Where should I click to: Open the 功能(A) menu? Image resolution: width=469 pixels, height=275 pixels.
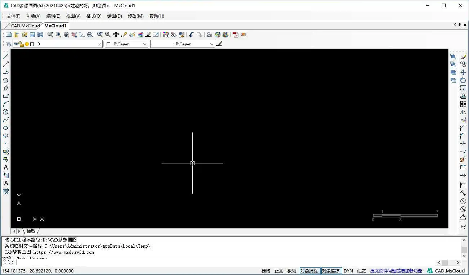[33, 16]
